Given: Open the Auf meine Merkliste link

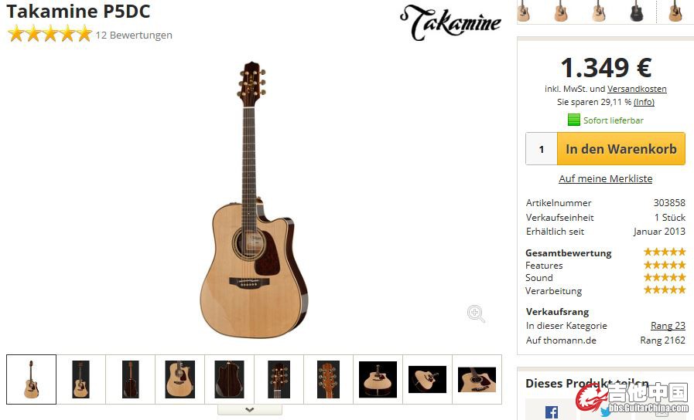Looking at the screenshot, I should pyautogui.click(x=606, y=178).
